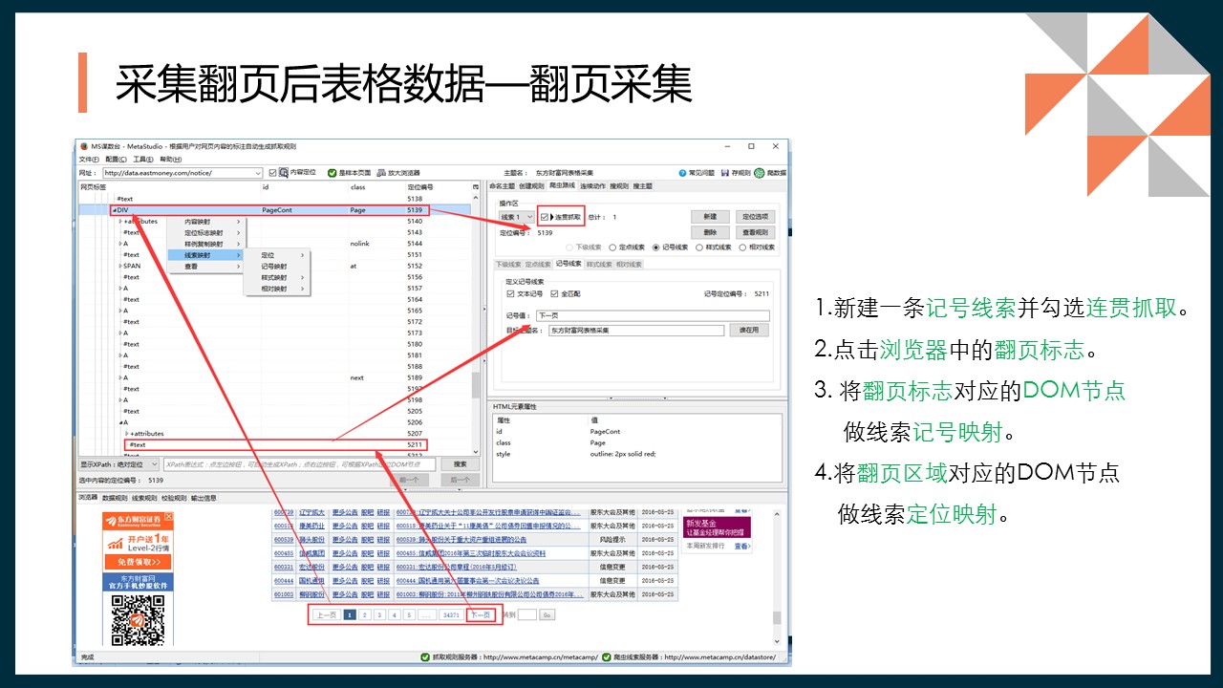This screenshot has width=1223, height=688.
Task: Click the QR code image in the ad
Action: pos(138,619)
